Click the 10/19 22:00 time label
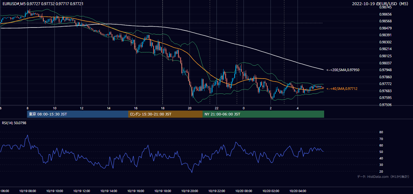This screenshot has width=413, height=194. click(217, 191)
